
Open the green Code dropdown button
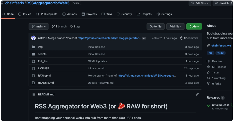pyautogui.click(x=194, y=26)
